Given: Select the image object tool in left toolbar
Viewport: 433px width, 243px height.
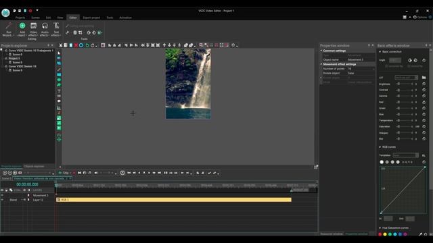Looking at the screenshot, I should tap(59, 118).
